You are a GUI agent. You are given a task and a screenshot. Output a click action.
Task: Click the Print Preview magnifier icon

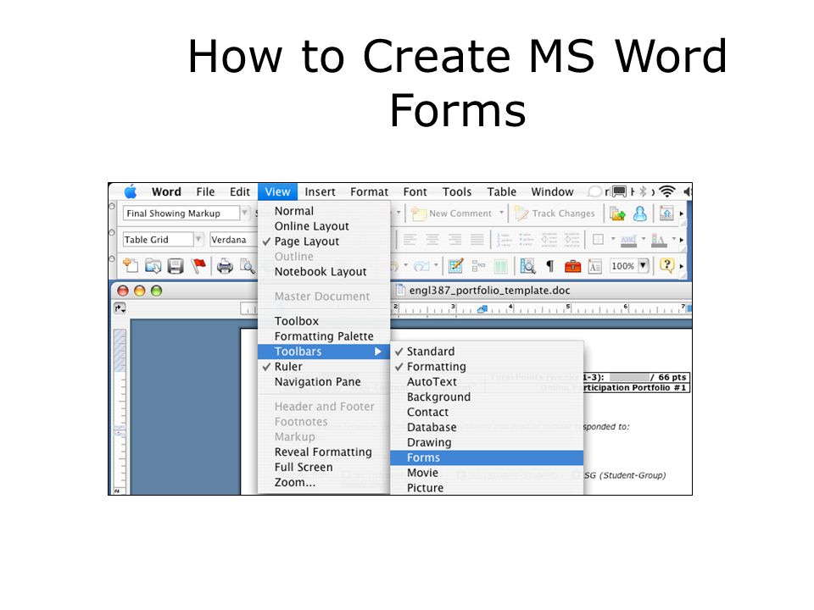click(x=247, y=267)
